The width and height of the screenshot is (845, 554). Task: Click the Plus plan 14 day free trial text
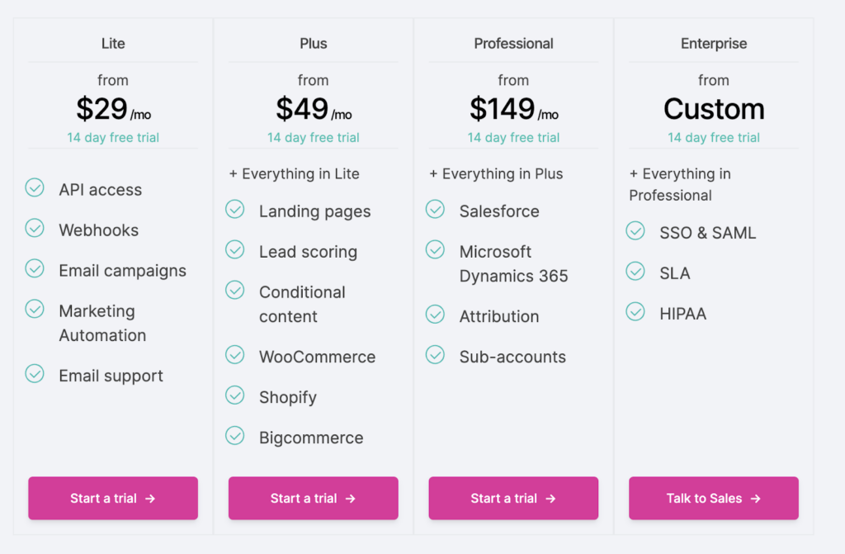(x=314, y=138)
